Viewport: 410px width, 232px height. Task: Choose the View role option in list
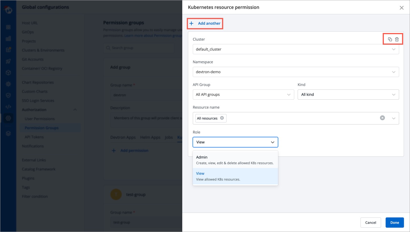(235, 176)
